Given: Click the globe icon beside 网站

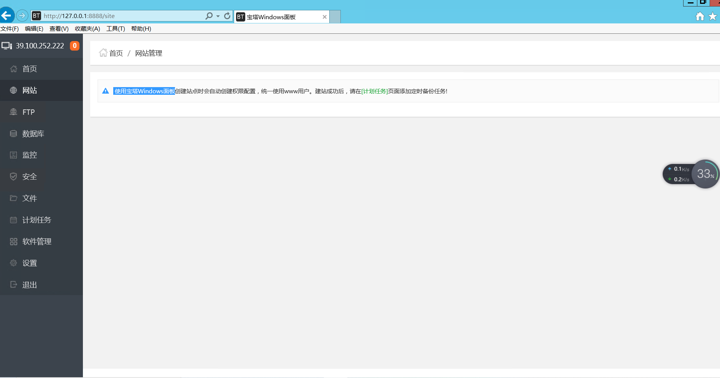Looking at the screenshot, I should 13,90.
